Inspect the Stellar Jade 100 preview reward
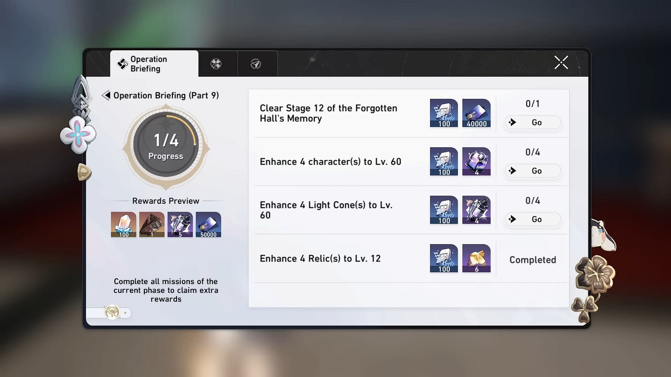Image resolution: width=671 pixels, height=377 pixels. click(x=124, y=224)
